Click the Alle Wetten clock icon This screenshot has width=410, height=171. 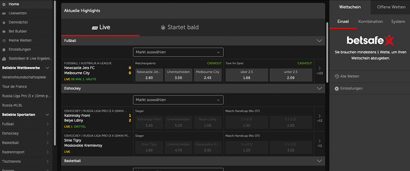coord(337,77)
